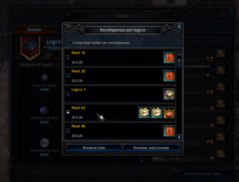Click the reward list scroll up arrow

click(179, 51)
